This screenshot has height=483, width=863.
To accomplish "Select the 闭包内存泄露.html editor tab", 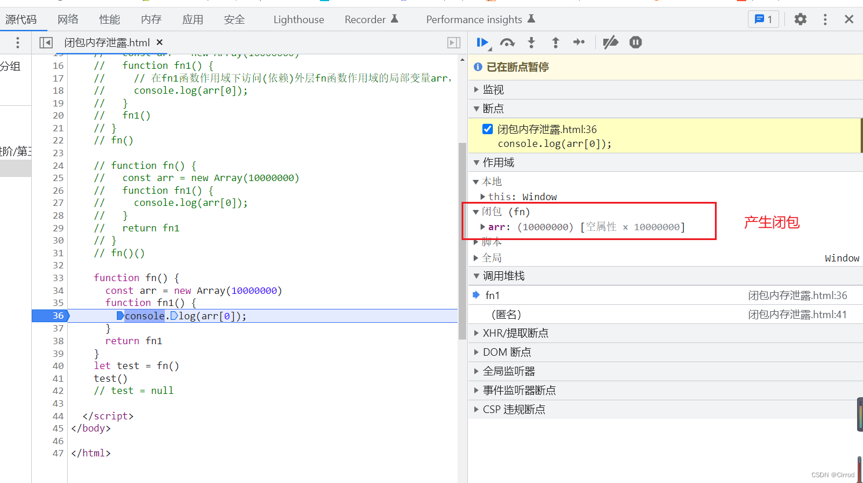I will coord(107,42).
